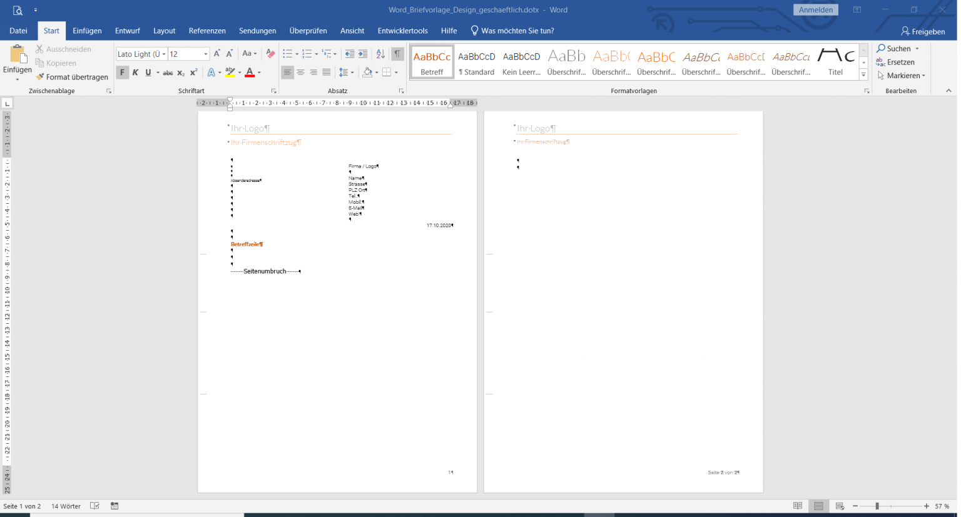Toggle the paragraph marks display

click(x=397, y=54)
